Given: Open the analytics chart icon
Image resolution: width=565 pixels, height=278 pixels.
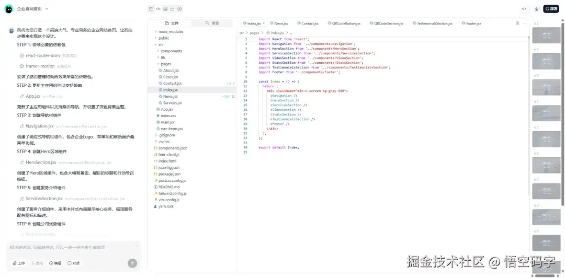Looking at the screenshot, I should [x=173, y=9].
